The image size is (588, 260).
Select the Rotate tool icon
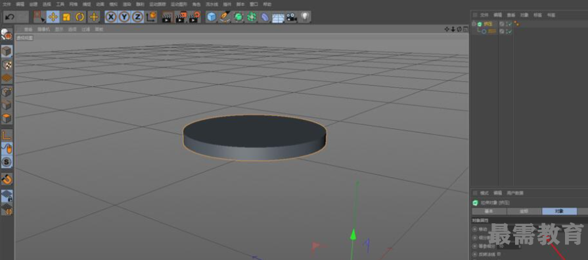(x=80, y=17)
